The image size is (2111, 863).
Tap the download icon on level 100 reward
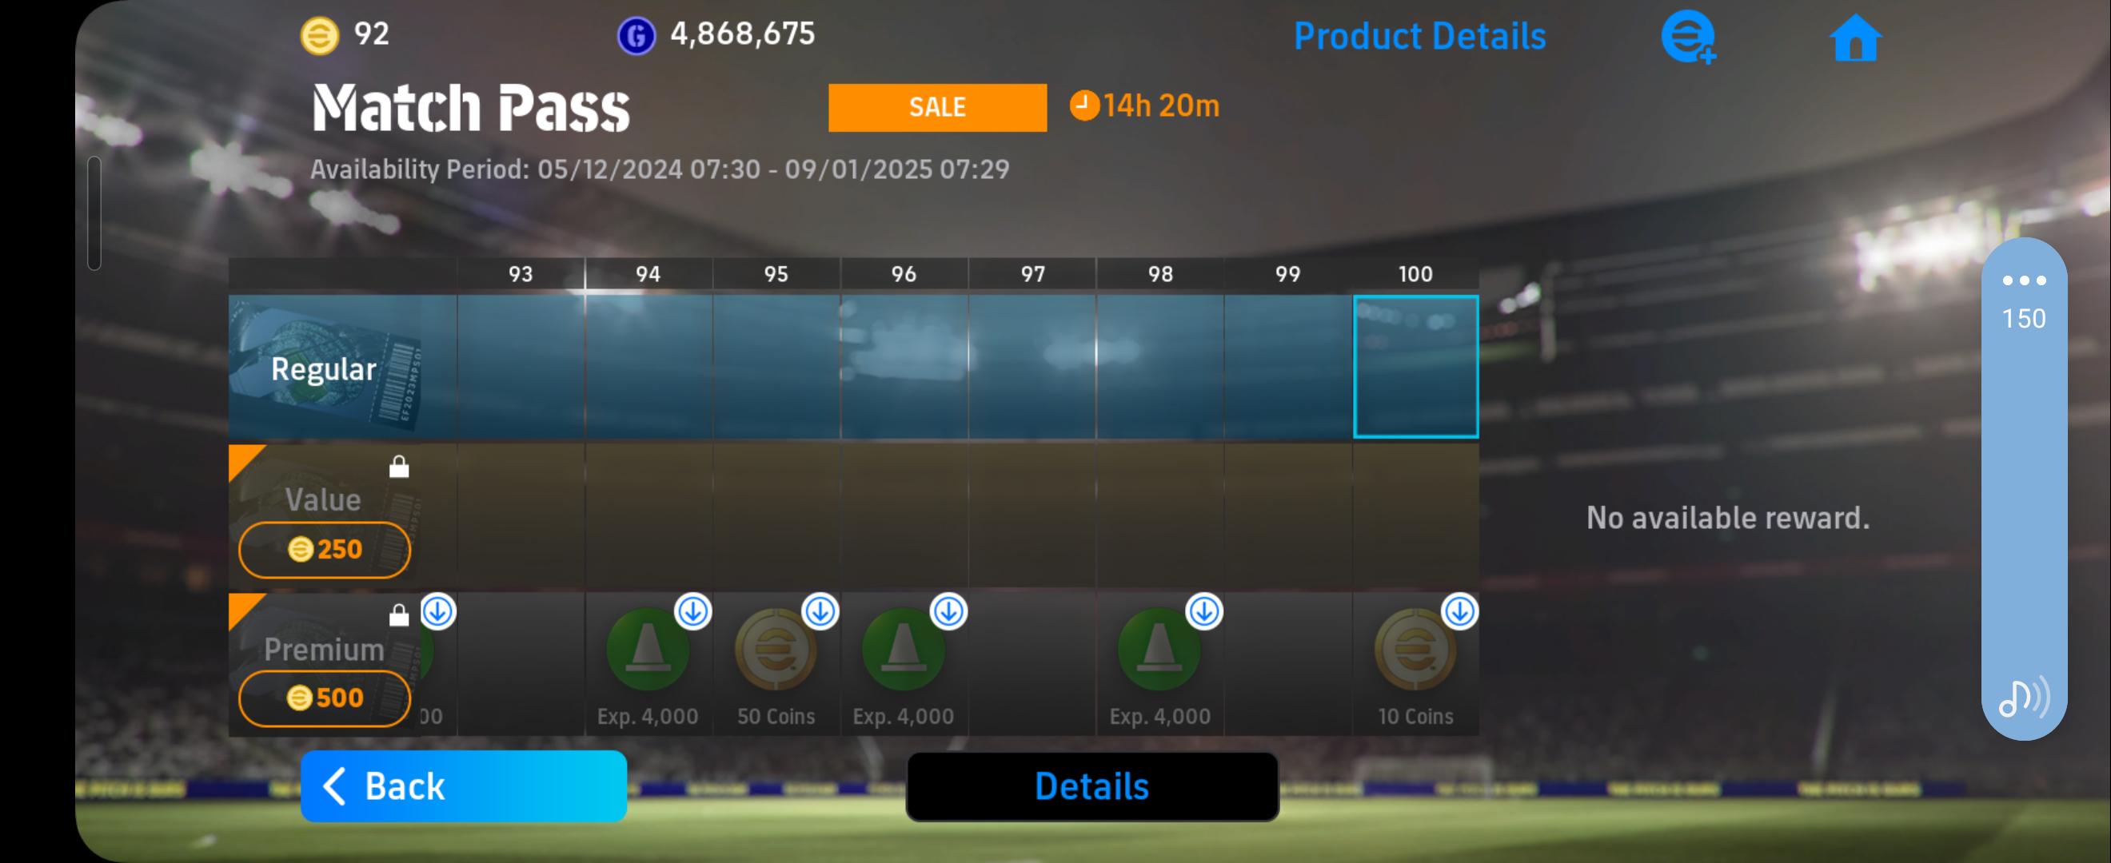[1459, 610]
